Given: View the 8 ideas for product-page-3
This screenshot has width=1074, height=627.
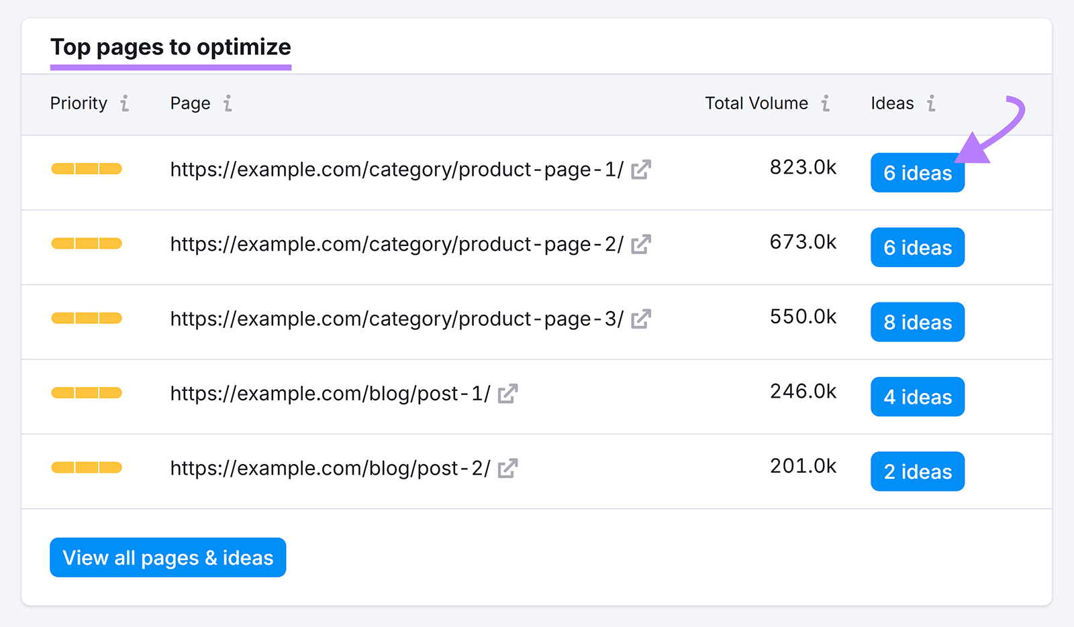Looking at the screenshot, I should pos(917,322).
